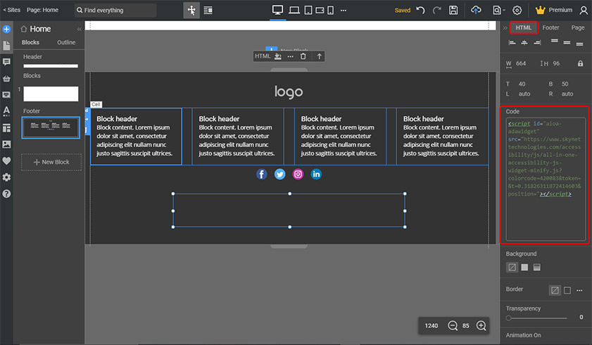Click the Premium crown button
Viewport: 592px width, 345px height.
click(x=554, y=10)
